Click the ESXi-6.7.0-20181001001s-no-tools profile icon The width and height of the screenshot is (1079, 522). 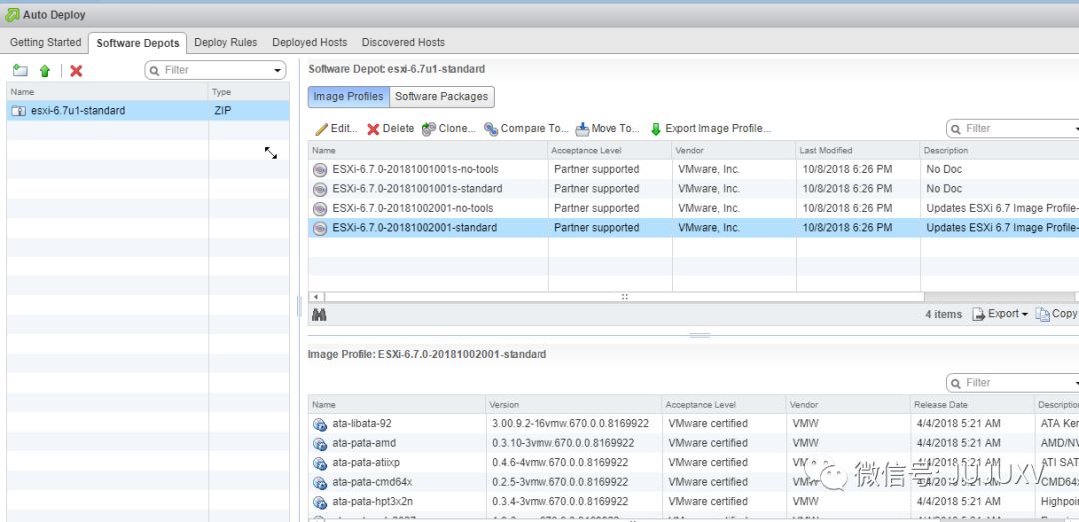[320, 170]
